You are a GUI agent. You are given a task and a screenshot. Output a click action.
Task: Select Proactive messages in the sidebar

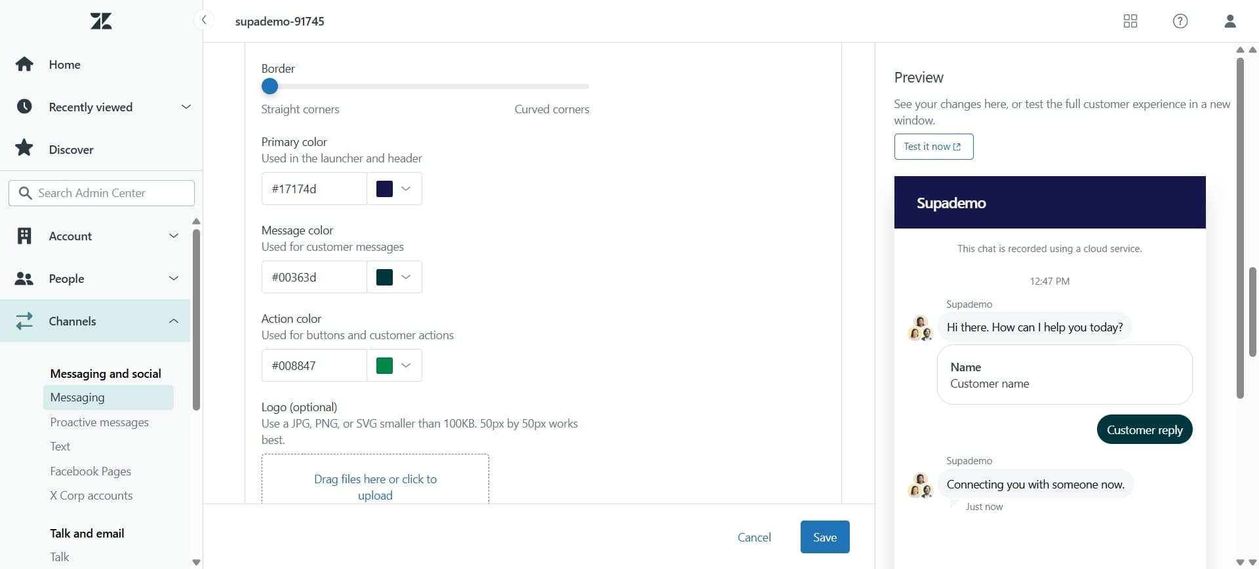[100, 422]
